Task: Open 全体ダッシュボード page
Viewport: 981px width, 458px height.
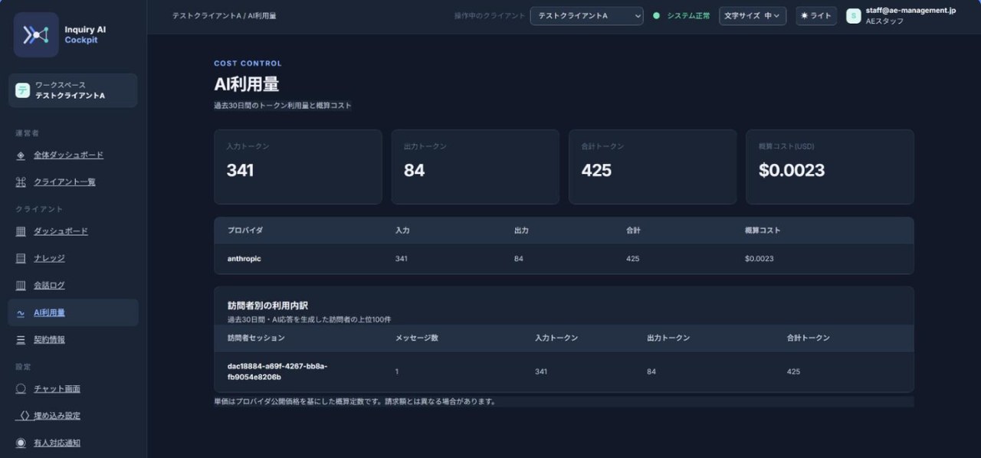Action: tap(68, 155)
